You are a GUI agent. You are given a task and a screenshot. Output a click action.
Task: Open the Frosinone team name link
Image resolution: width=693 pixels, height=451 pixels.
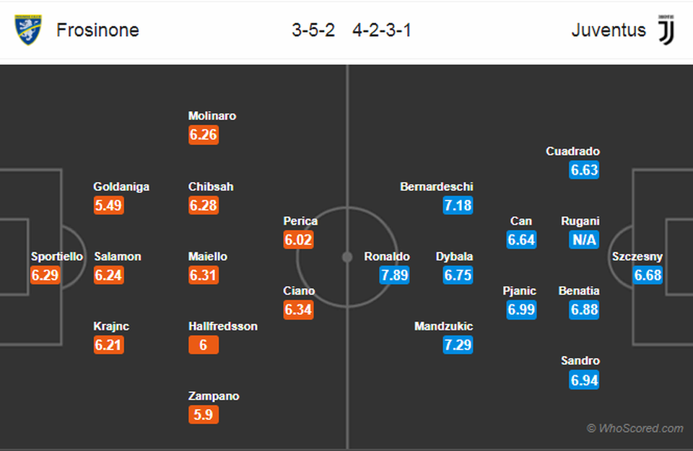[97, 30]
